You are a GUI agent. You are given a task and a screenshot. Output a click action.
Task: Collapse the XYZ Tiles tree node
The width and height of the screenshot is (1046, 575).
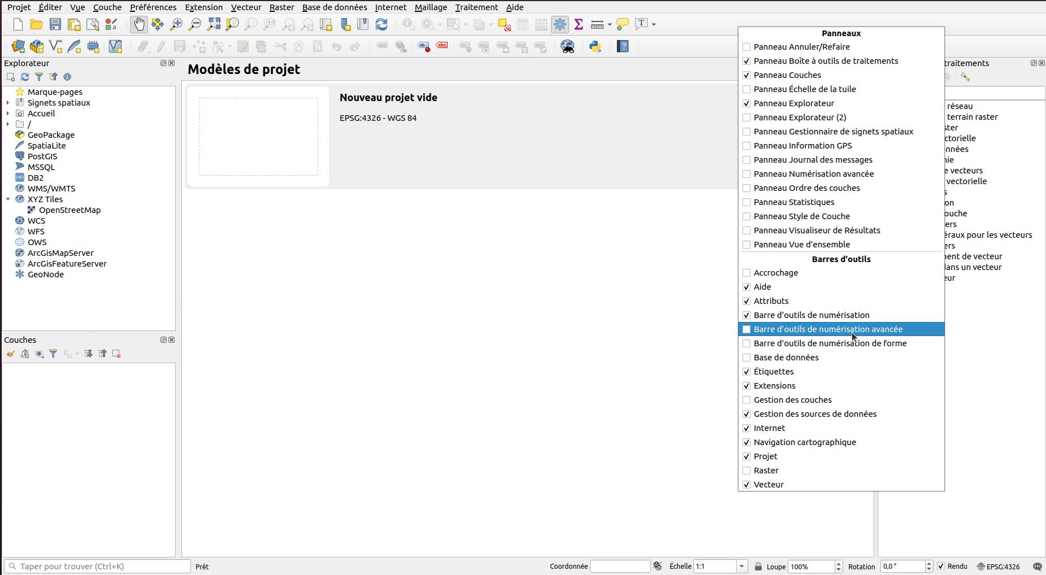tap(8, 199)
